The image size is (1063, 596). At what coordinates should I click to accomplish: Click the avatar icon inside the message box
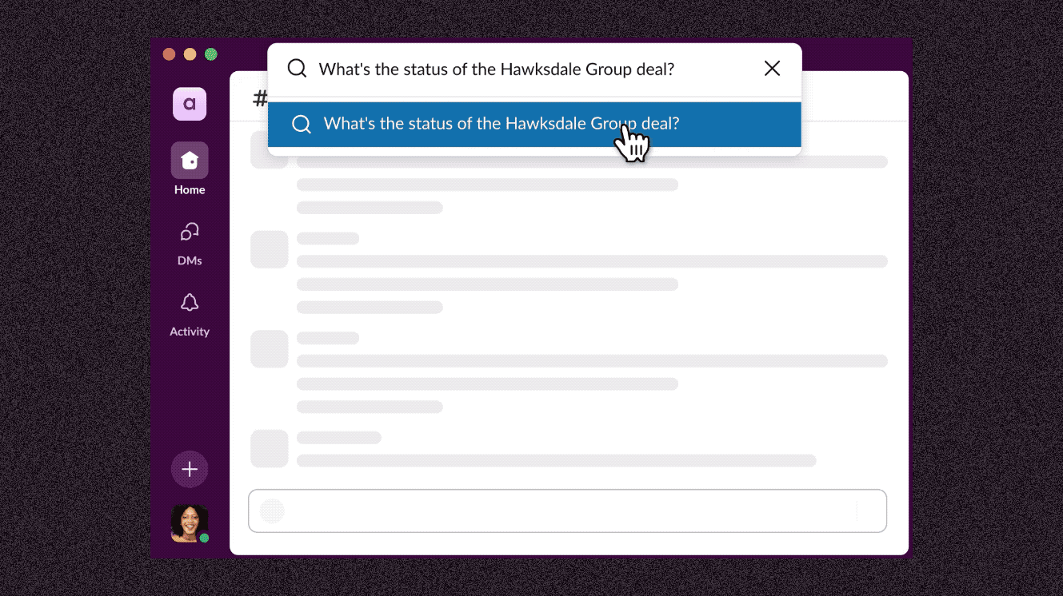[x=272, y=511]
